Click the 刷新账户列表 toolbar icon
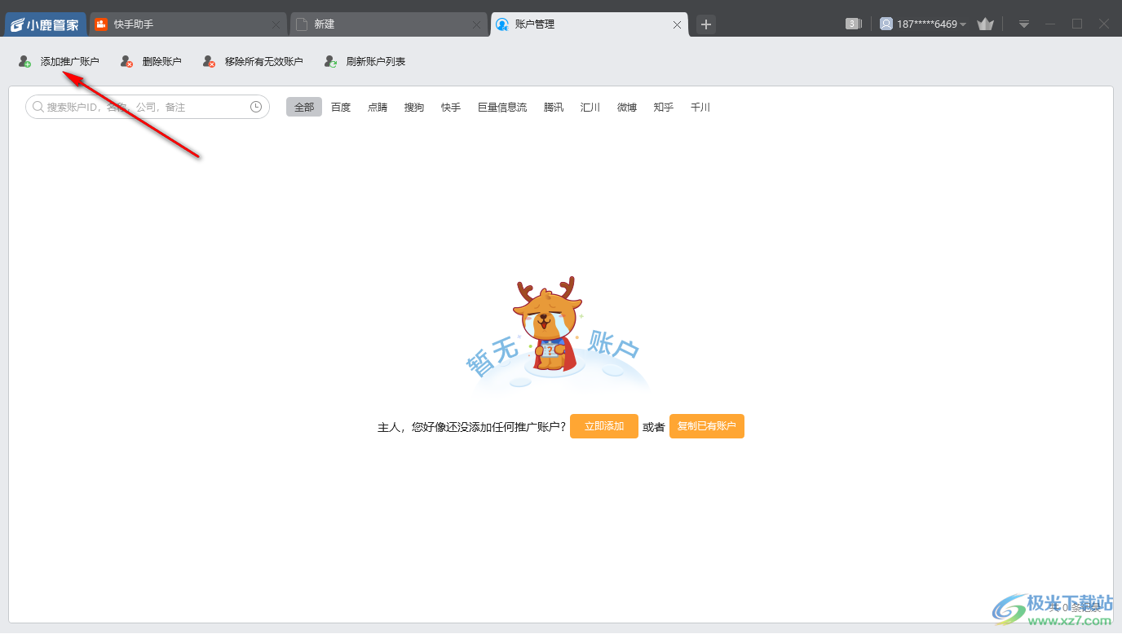1122x634 pixels. (331, 61)
